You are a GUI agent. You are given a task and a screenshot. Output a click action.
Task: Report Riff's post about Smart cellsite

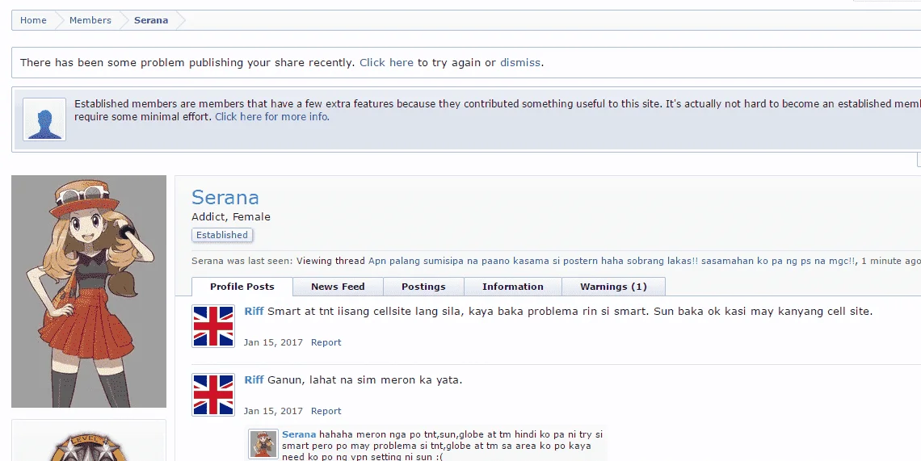[326, 342]
